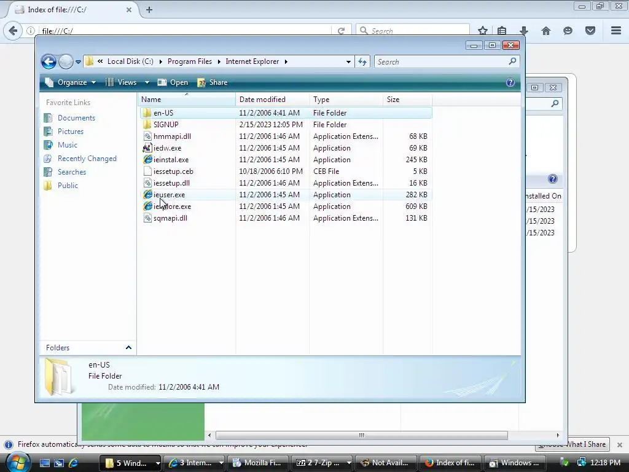Open Searches favorite link
Viewport: 629px width, 472px height.
[72, 172]
